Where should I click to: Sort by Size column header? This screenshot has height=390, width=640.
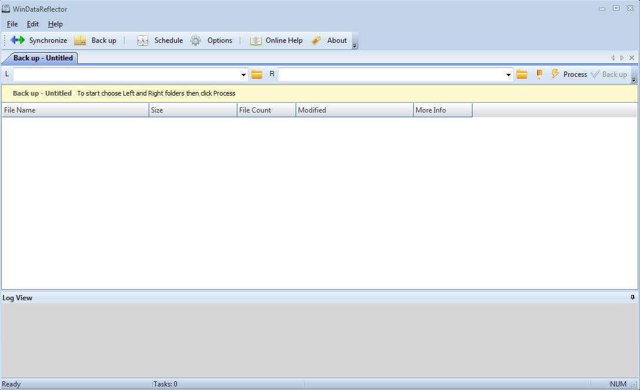[193, 110]
